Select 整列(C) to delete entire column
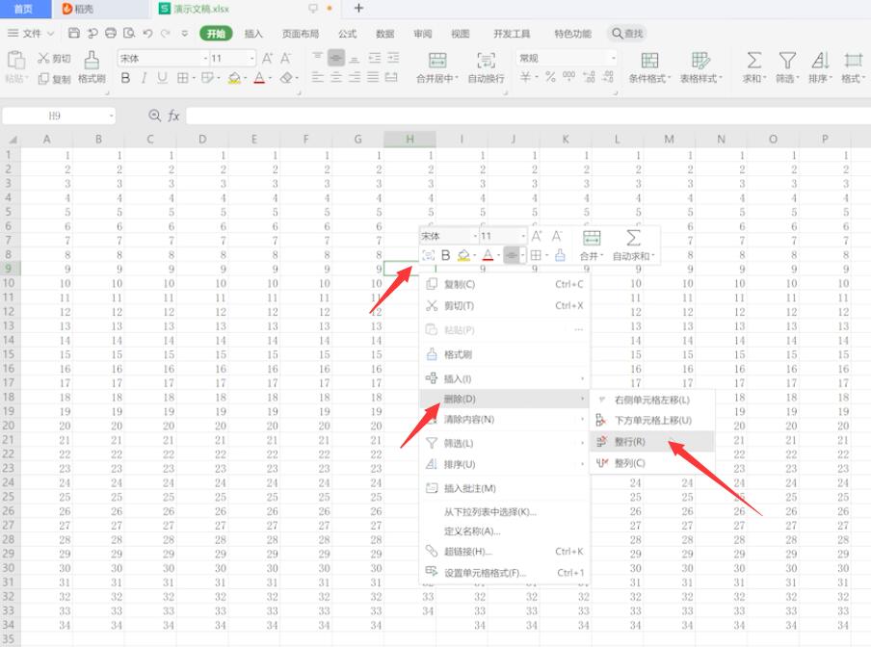Image resolution: width=871 pixels, height=647 pixels. [x=652, y=463]
